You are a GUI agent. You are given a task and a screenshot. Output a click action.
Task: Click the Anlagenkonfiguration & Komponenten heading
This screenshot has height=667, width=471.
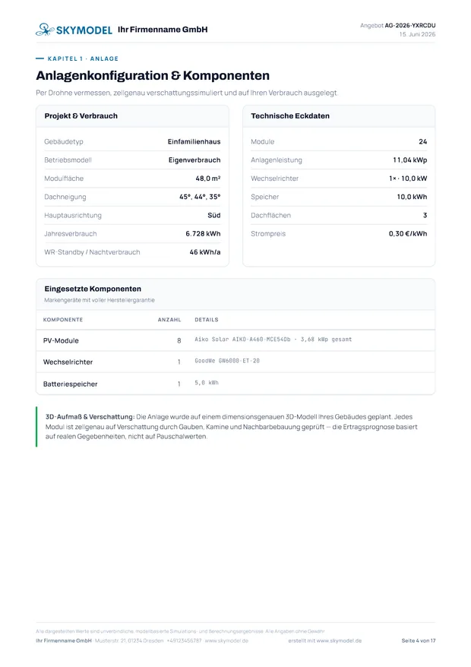click(x=153, y=75)
